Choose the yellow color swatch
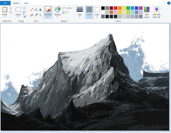 coord(124,8)
